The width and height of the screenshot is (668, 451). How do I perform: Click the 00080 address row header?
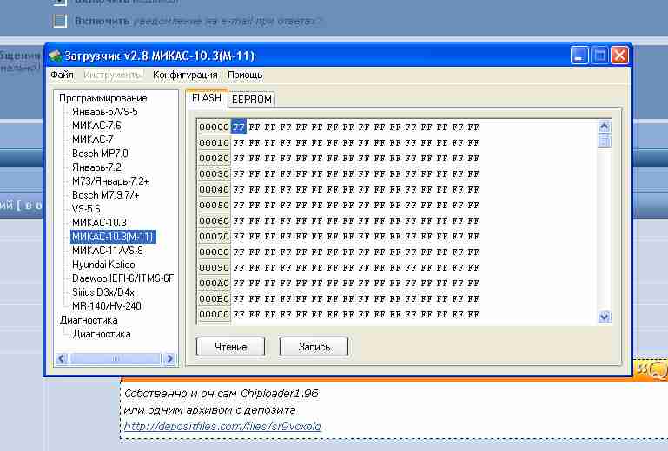coord(214,252)
